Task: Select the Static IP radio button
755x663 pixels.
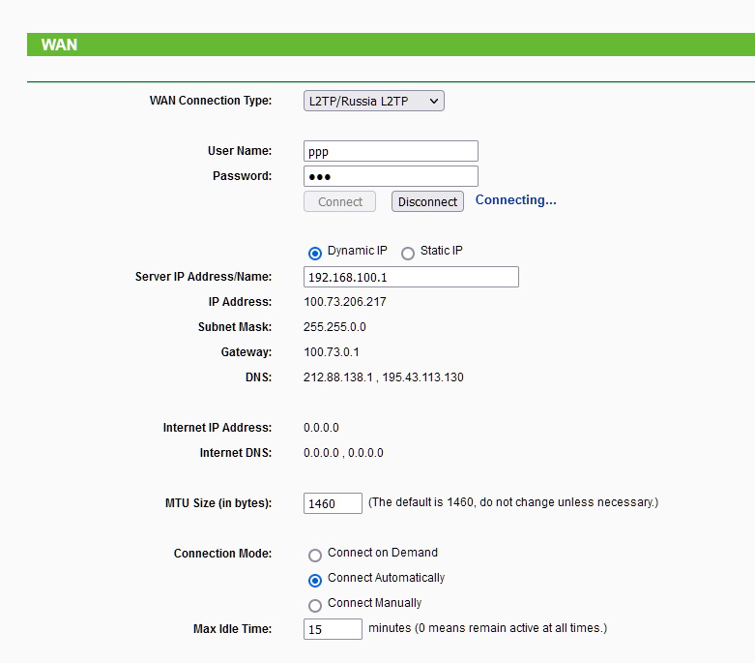Action: (408, 254)
